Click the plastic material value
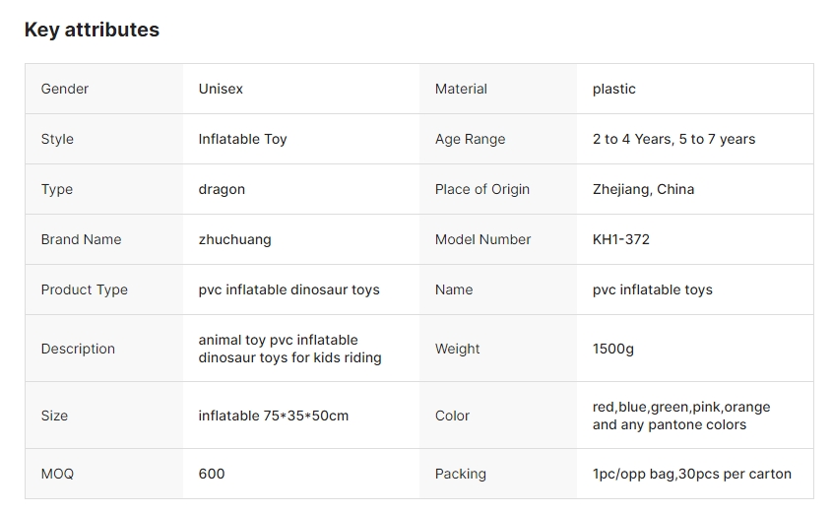Viewport: 832px width, 513px height. (x=614, y=89)
